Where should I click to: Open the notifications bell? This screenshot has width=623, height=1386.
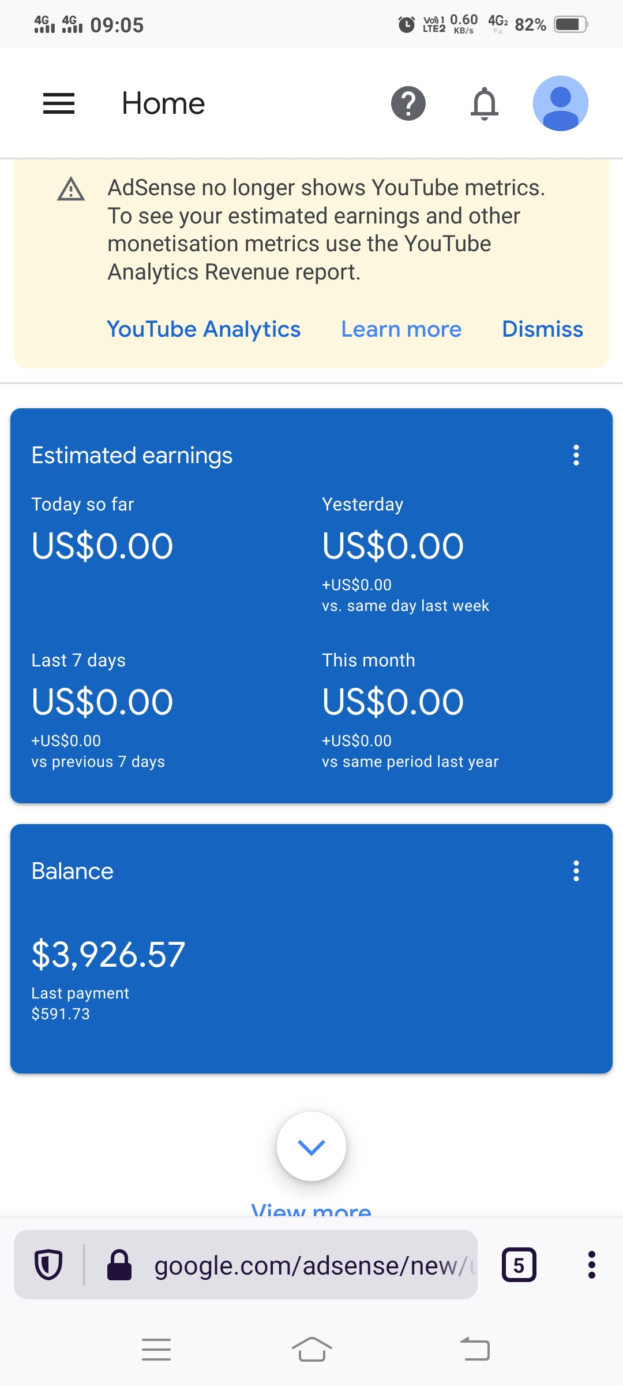(x=485, y=104)
